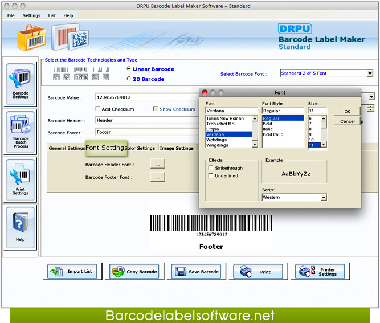Click size list scroll-up arrow
Viewport: 380px width, 323px height.
[324, 118]
